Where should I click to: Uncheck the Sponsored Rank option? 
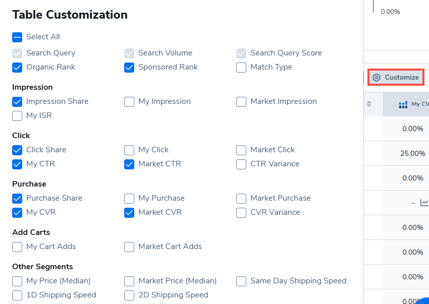tap(129, 67)
